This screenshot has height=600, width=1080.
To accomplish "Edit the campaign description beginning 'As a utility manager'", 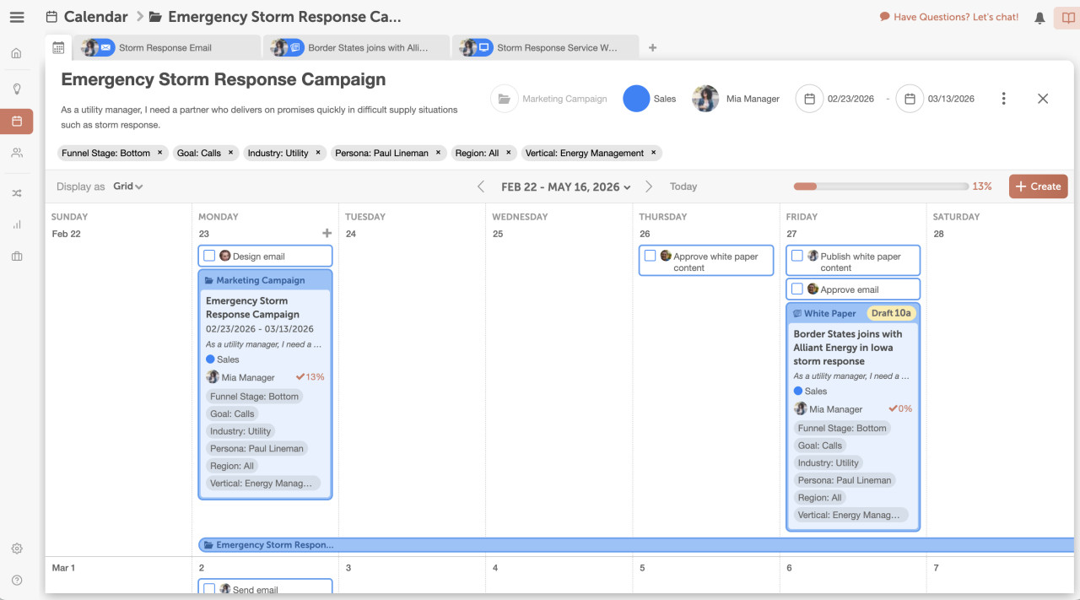I will (x=259, y=117).
